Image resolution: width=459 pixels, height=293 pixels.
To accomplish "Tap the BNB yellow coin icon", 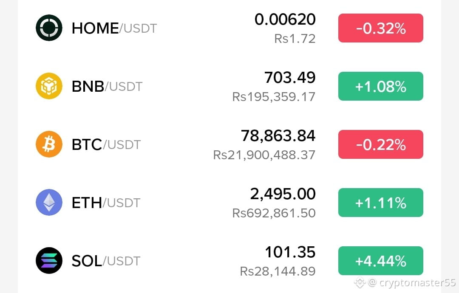I will tap(49, 86).
